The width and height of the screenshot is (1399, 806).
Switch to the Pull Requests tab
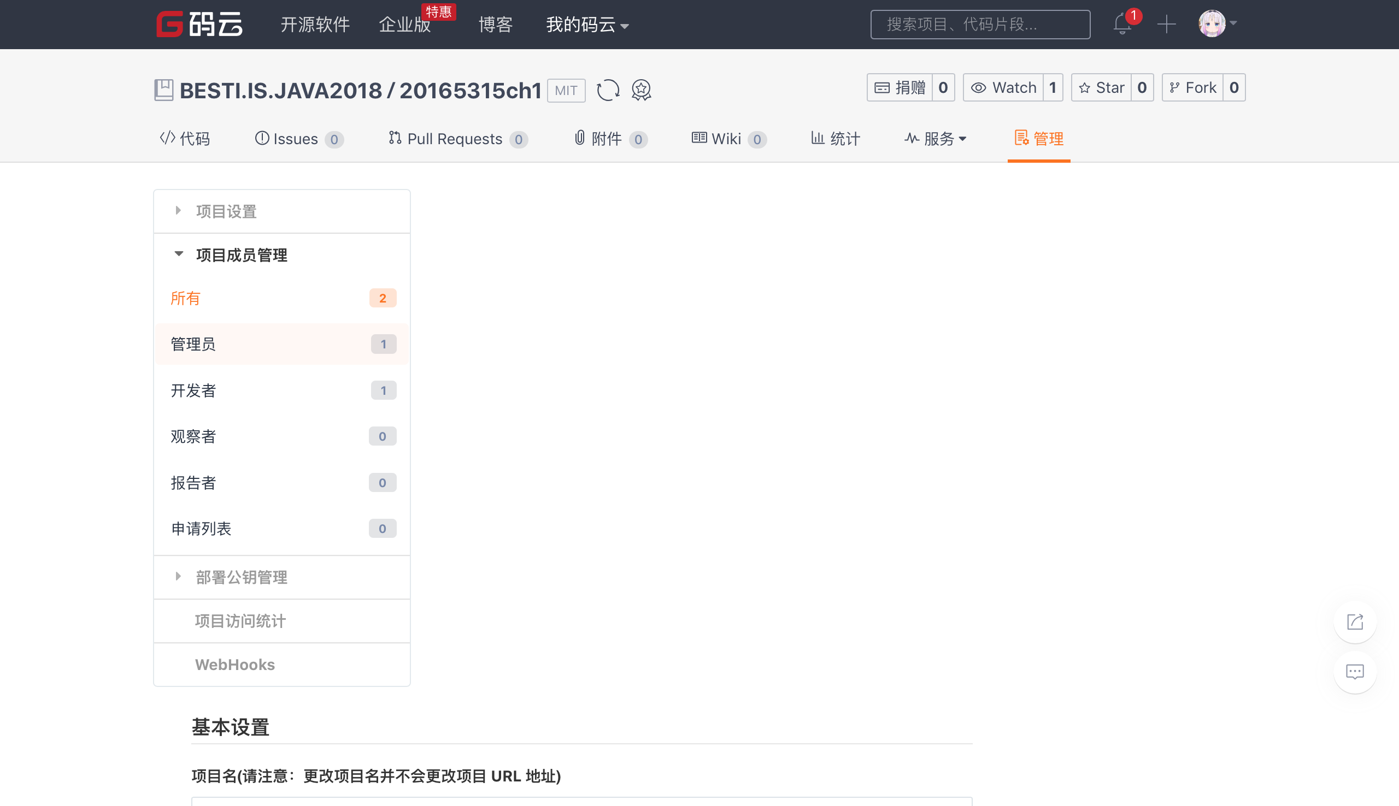click(454, 139)
